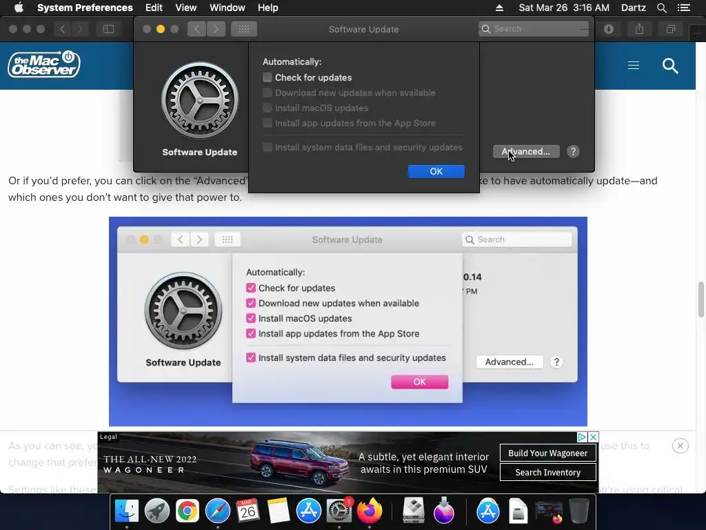This screenshot has width=706, height=530.
Task: Confirm the sheet with the blue OK button
Action: (436, 171)
